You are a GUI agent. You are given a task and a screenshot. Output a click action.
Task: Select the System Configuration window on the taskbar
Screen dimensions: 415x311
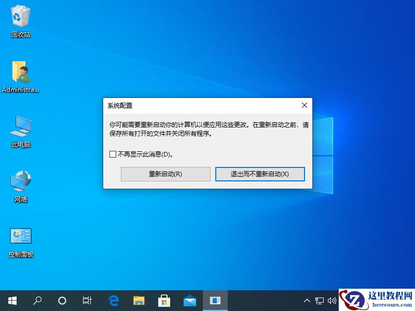215,300
